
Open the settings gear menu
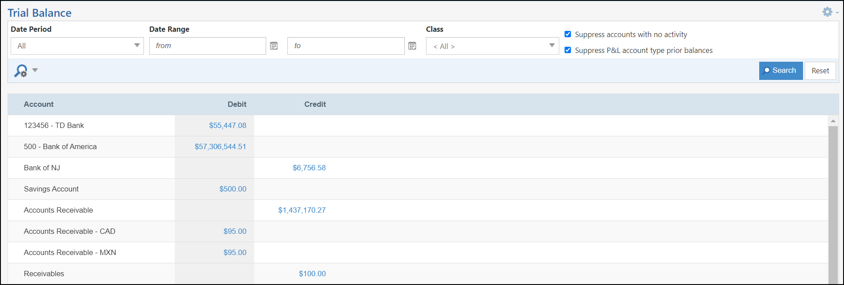830,12
